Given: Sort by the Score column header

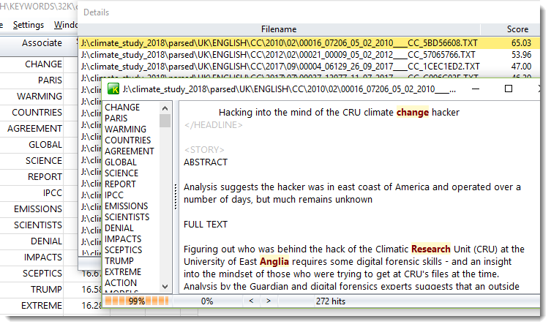Looking at the screenshot, I should point(517,29).
